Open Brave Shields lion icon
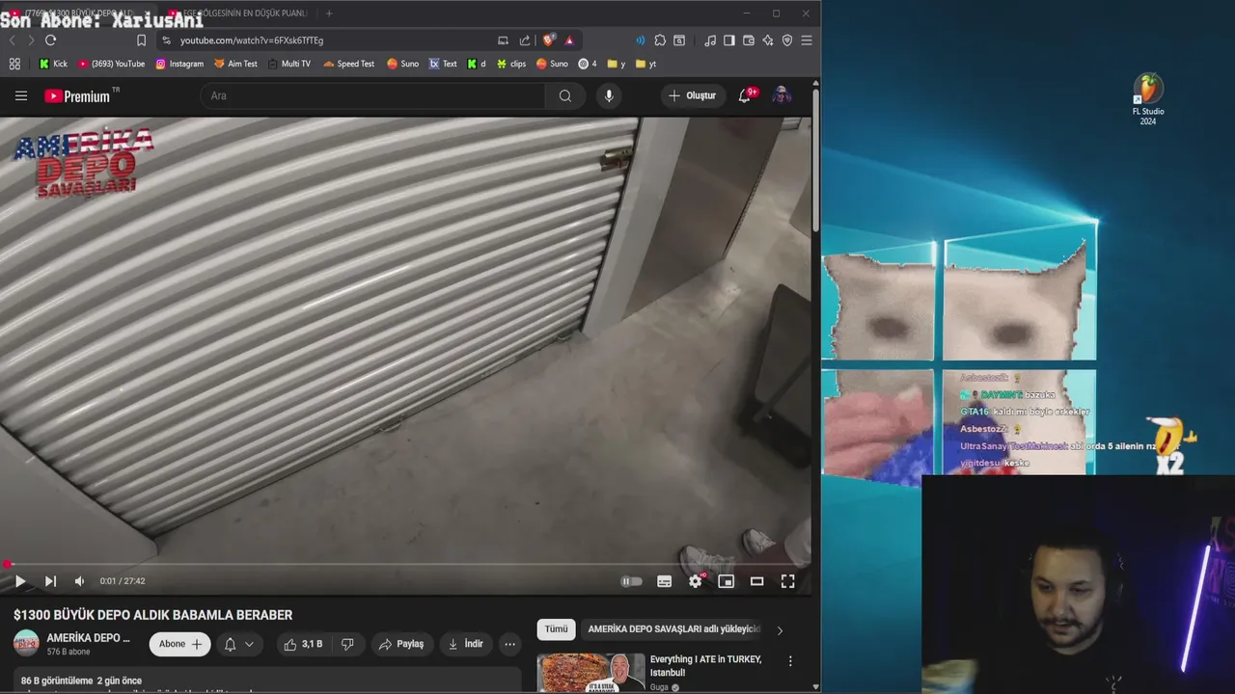The image size is (1235, 694). (549, 40)
